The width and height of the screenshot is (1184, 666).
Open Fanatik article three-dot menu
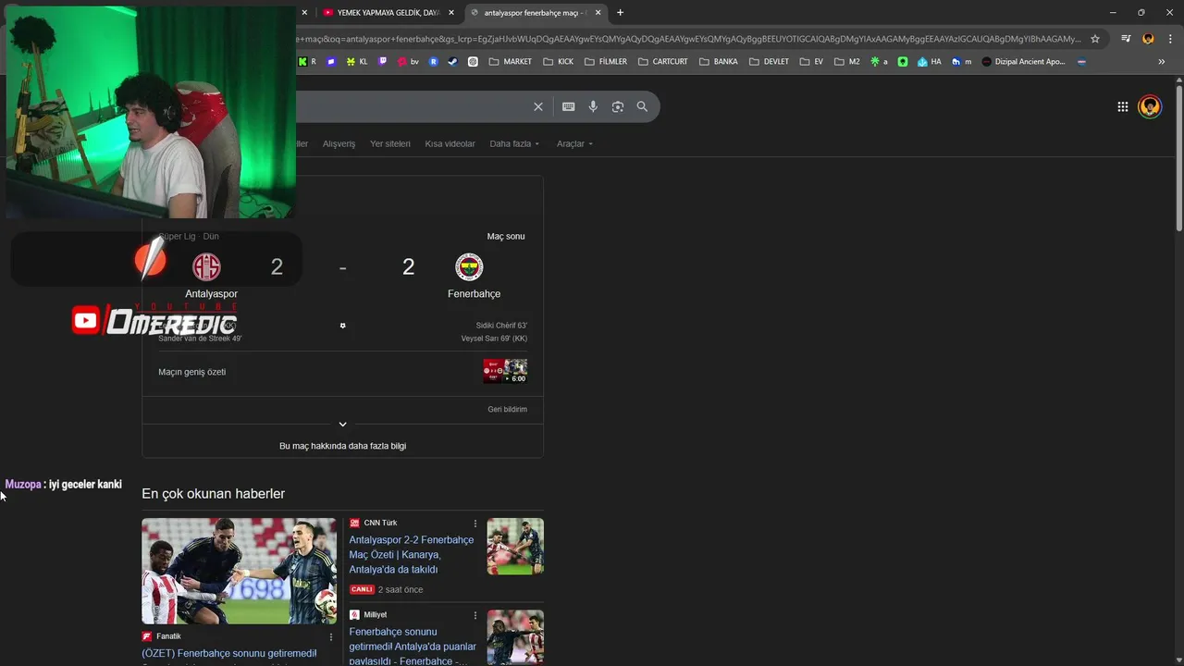(x=330, y=637)
